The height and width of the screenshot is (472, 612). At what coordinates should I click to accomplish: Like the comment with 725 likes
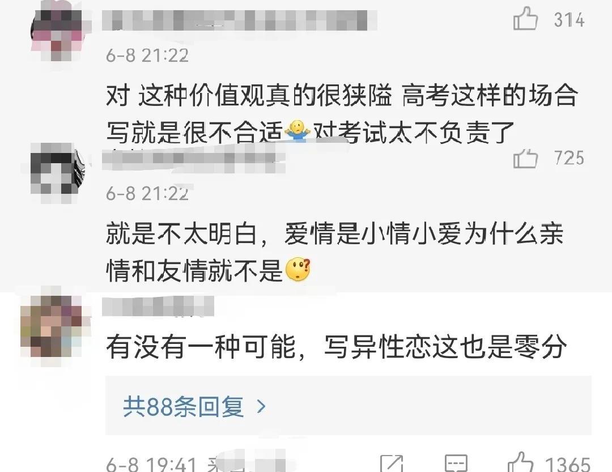point(525,158)
